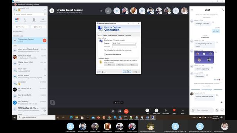Open the New Qradar Batch chat
Image resolution: width=237 pixels, height=133 pixels.
[x=30, y=96]
